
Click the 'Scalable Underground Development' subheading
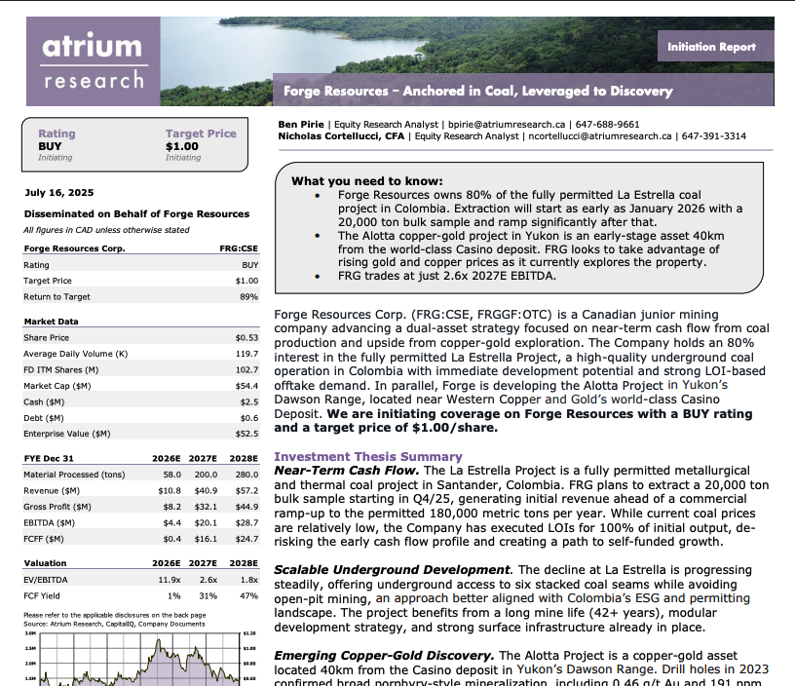click(392, 570)
